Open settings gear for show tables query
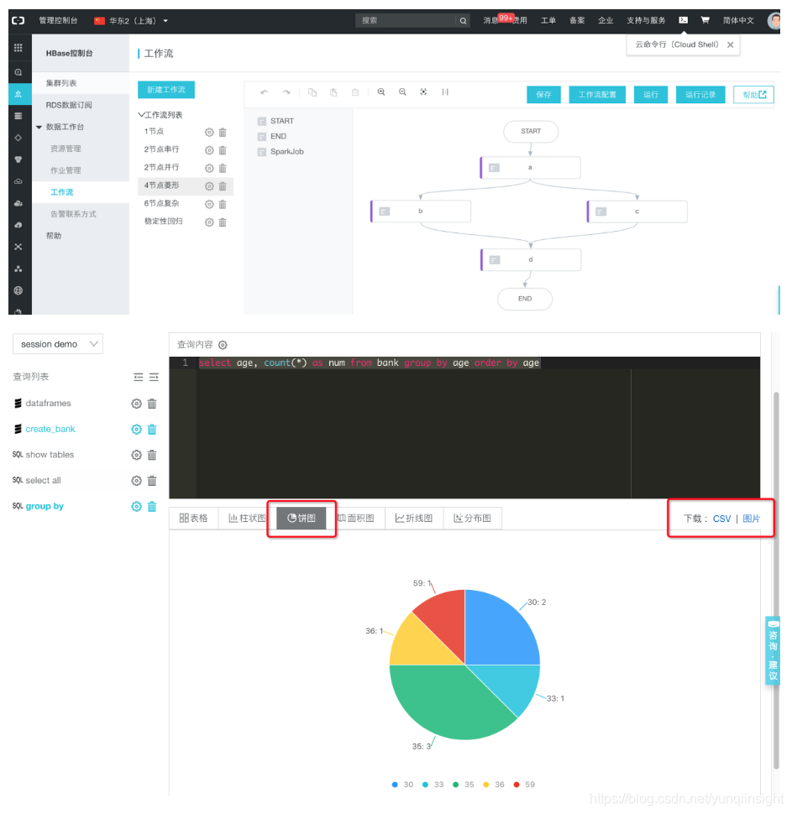 click(x=136, y=455)
